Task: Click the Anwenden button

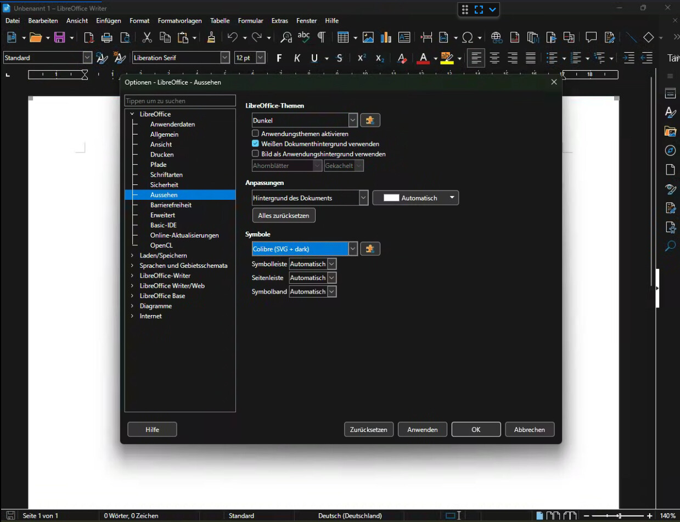Action: pos(422,430)
